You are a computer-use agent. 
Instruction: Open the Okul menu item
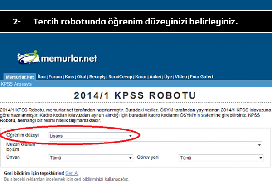pyautogui.click(x=82, y=77)
